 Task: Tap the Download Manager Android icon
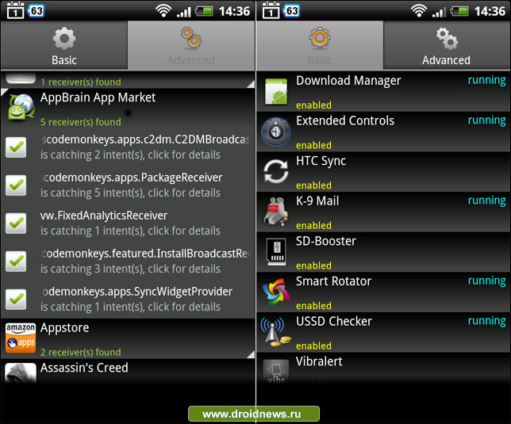(x=276, y=92)
